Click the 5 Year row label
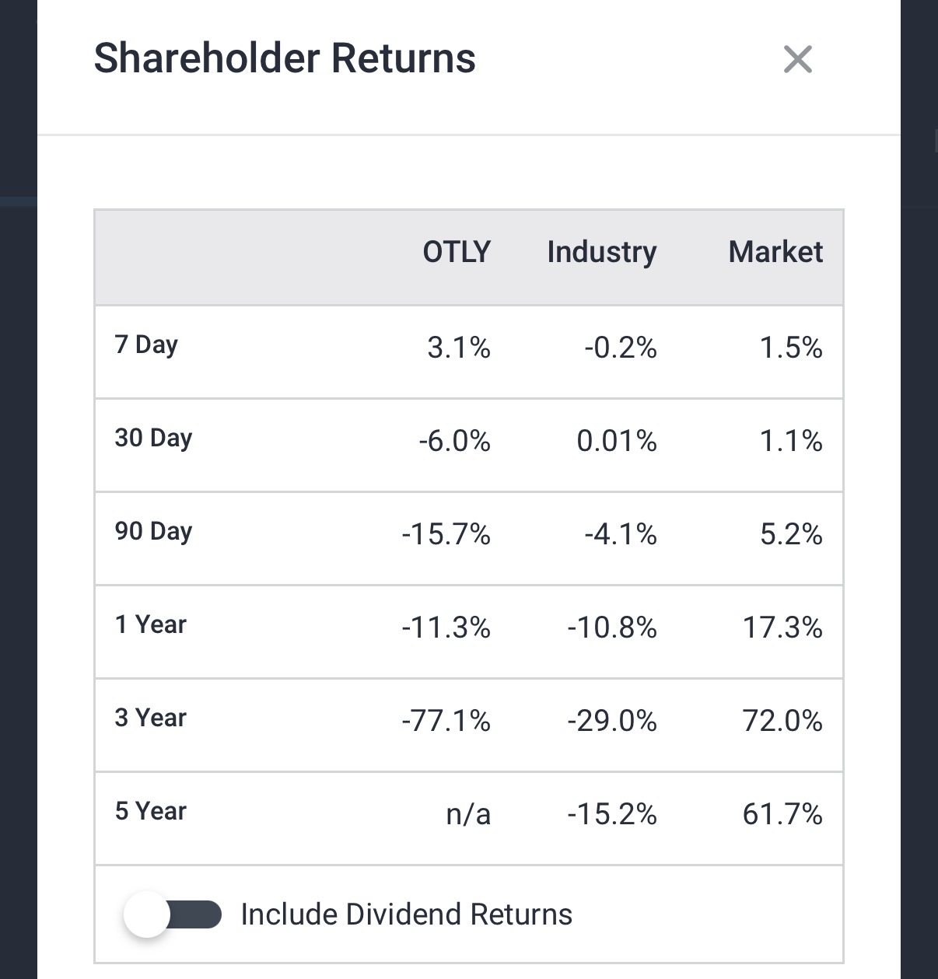 (151, 811)
